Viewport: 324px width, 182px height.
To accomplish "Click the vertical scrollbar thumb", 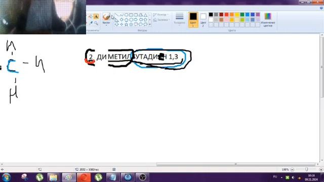I will pos(322,67).
